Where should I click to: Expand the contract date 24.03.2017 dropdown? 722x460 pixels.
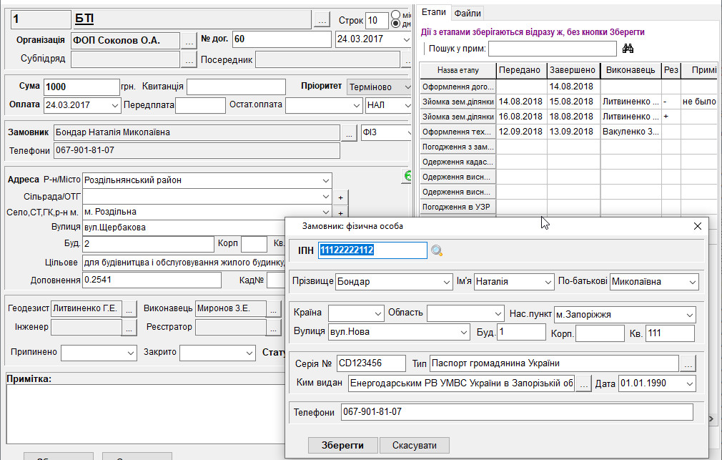(406, 39)
